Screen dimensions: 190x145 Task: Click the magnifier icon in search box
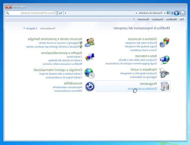(x=7, y=13)
